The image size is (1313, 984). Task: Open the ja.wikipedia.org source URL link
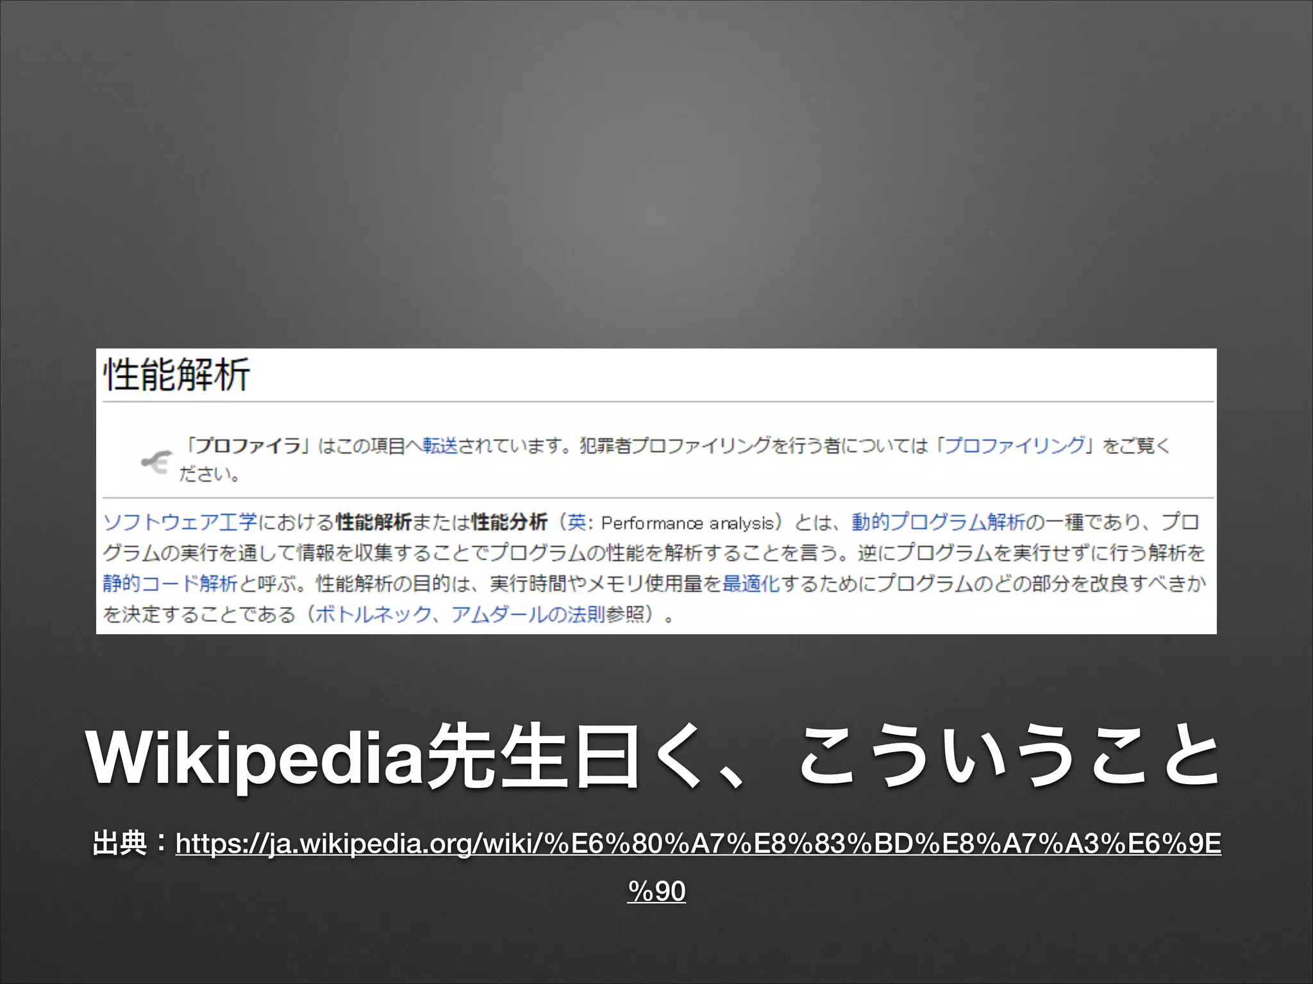[x=698, y=844]
